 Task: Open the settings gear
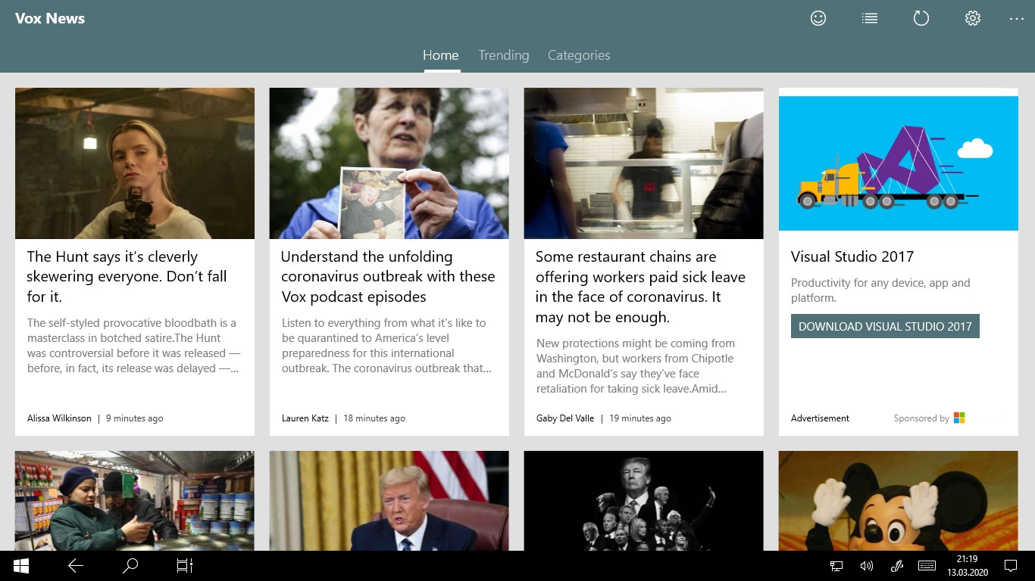(x=973, y=18)
